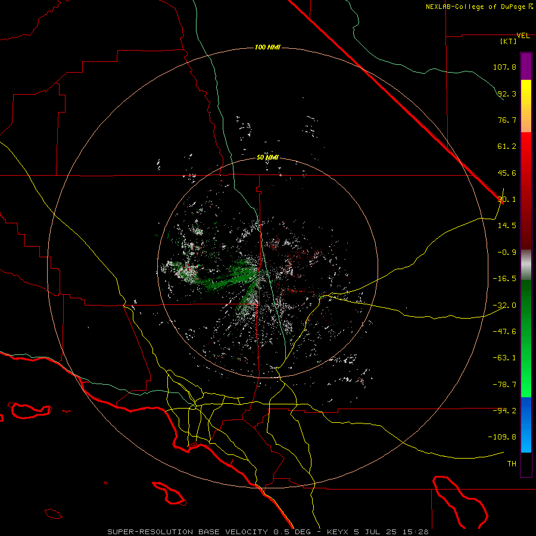Click the [KT] units label
Viewport: 536px width, 536px height.
tap(509, 41)
